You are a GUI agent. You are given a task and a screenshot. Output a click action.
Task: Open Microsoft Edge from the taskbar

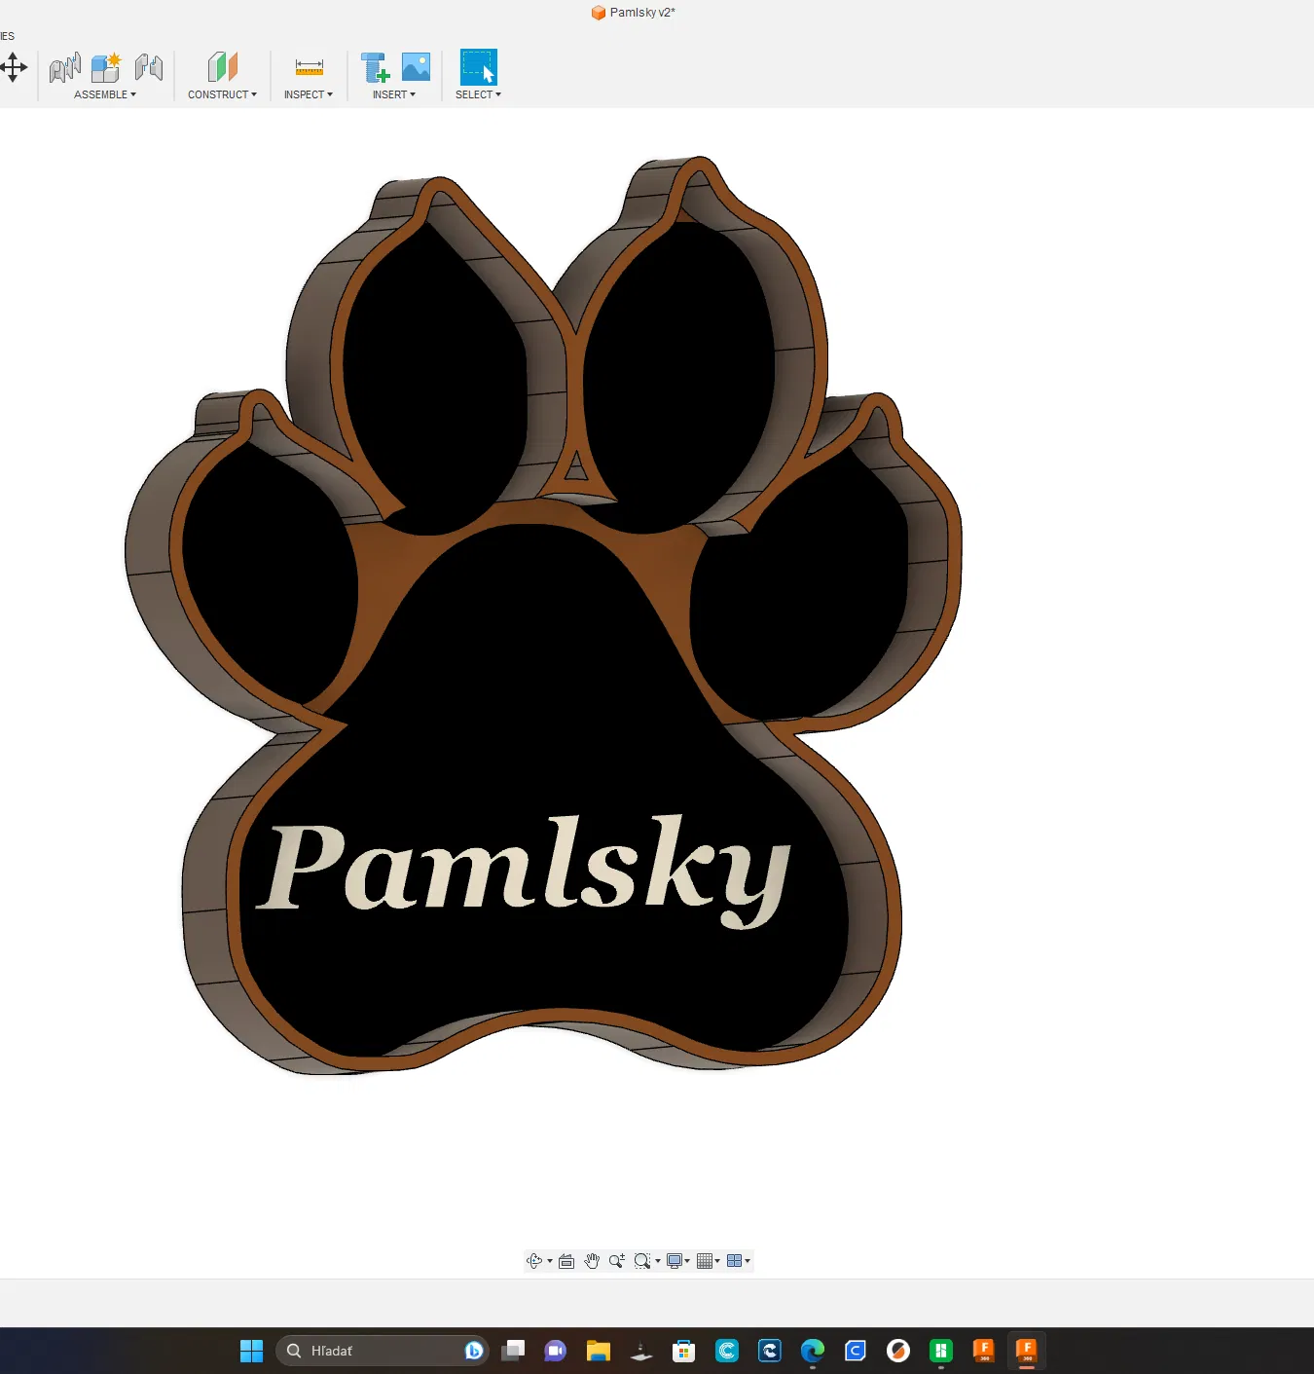813,1351
